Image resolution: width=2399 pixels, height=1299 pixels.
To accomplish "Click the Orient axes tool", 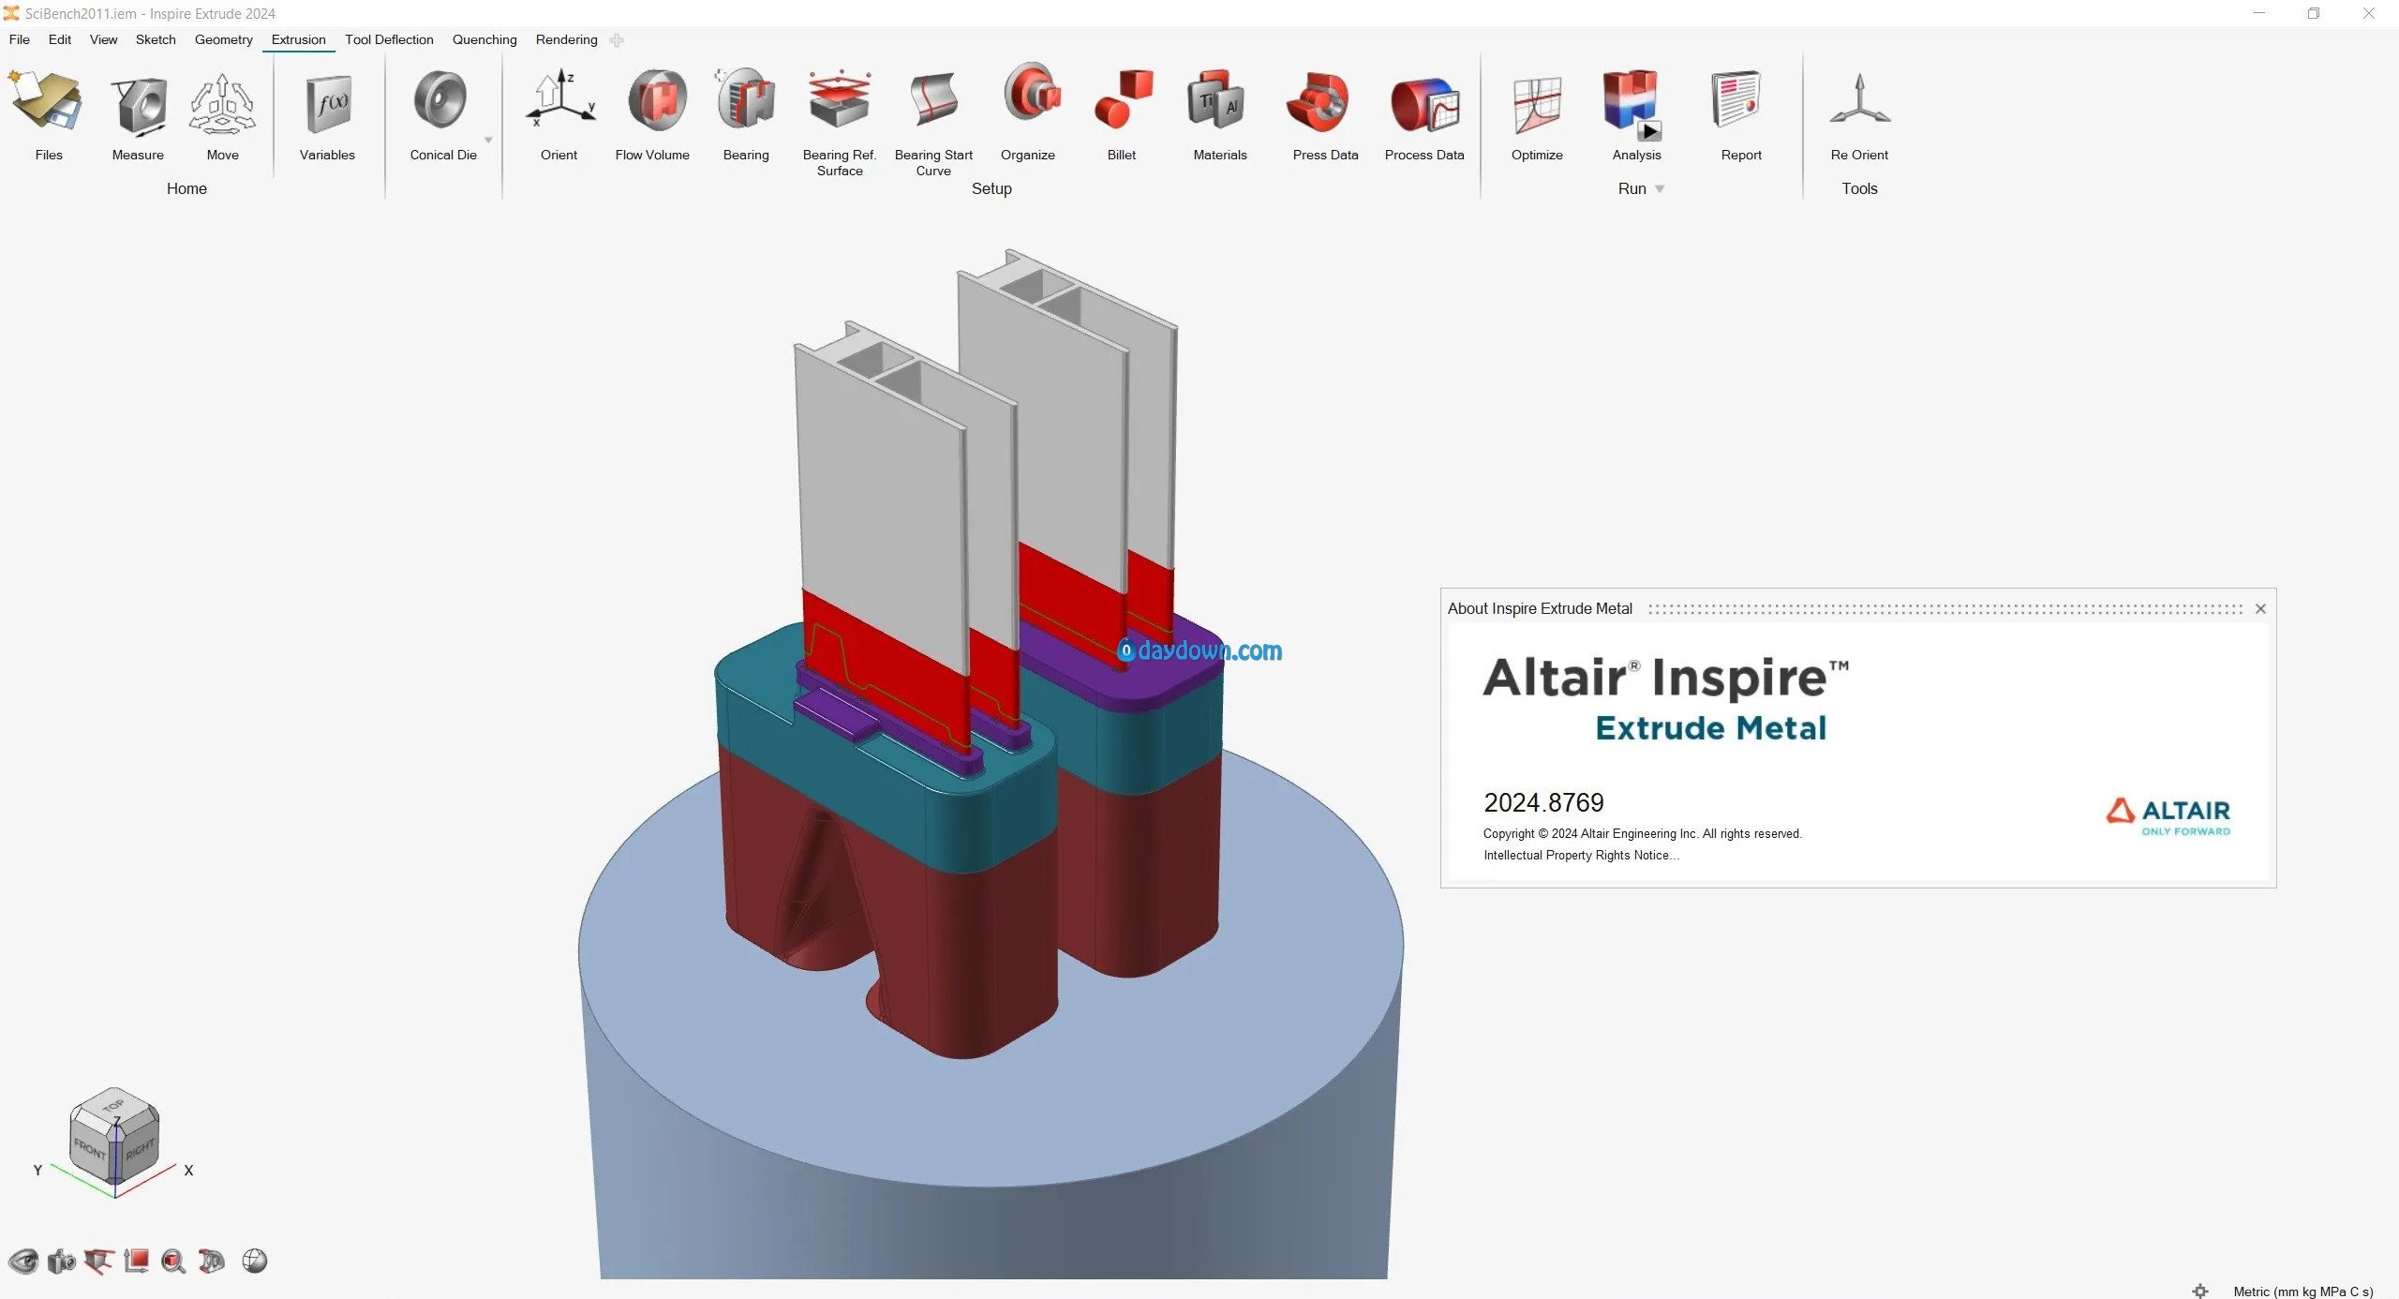I will (560, 99).
